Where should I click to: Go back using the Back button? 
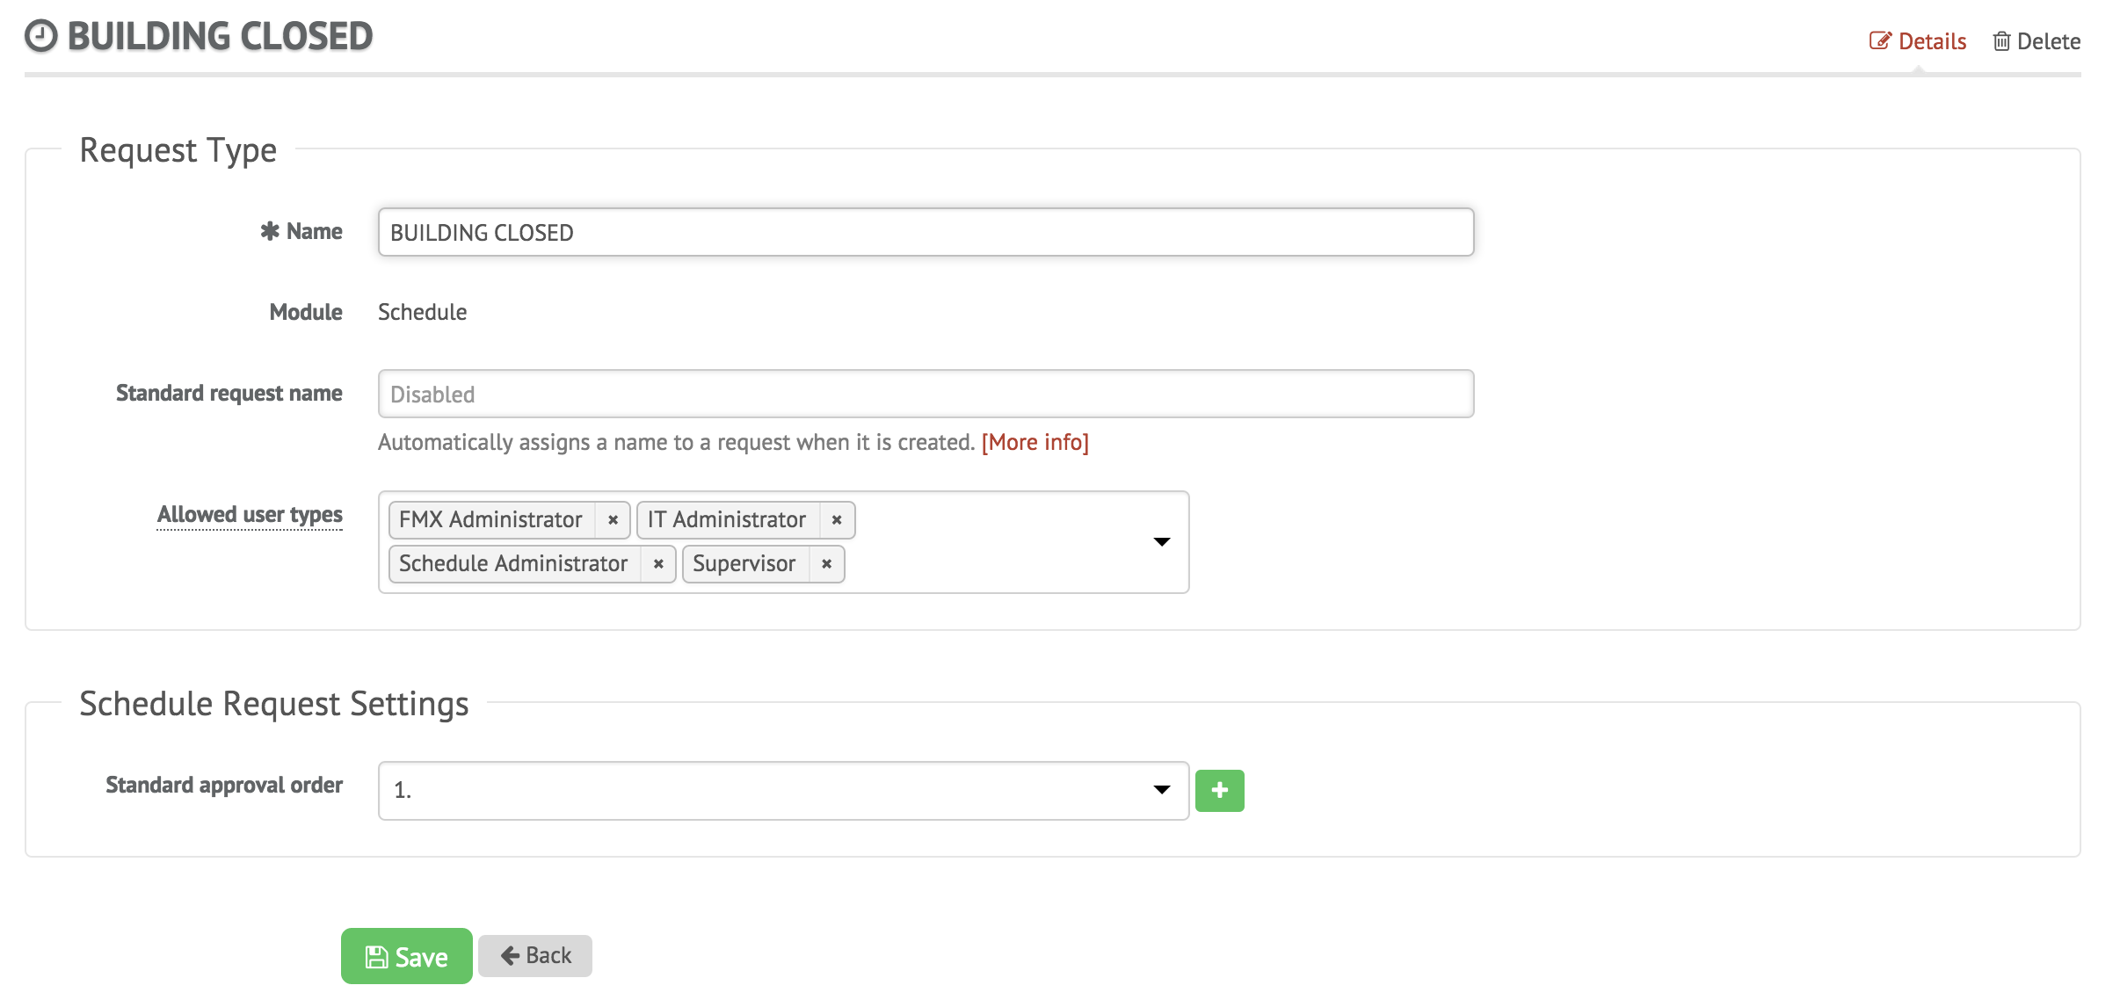click(535, 955)
